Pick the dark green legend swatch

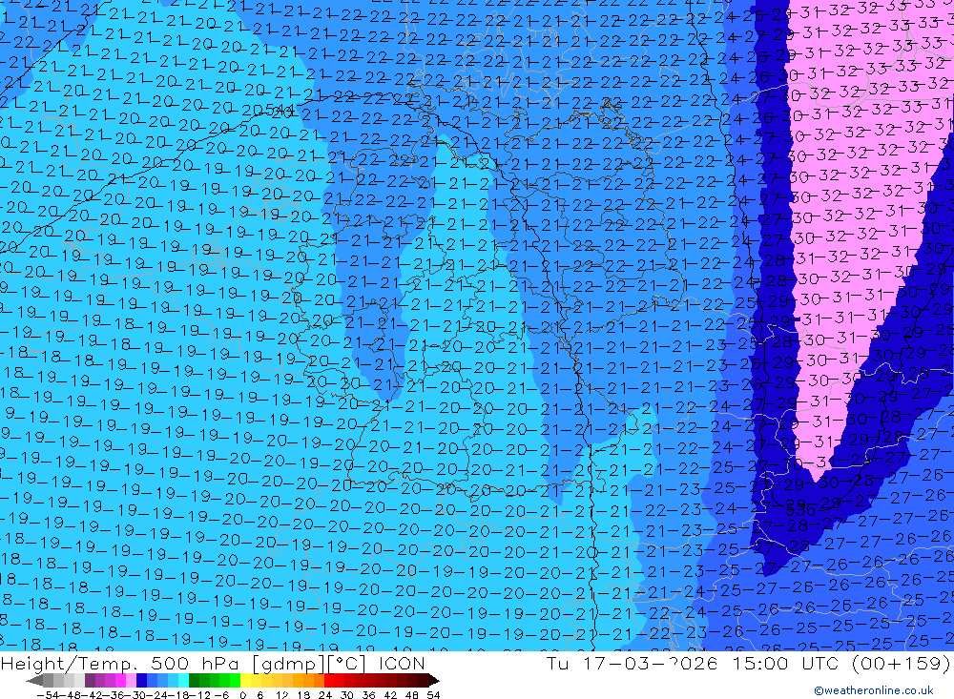tap(194, 681)
